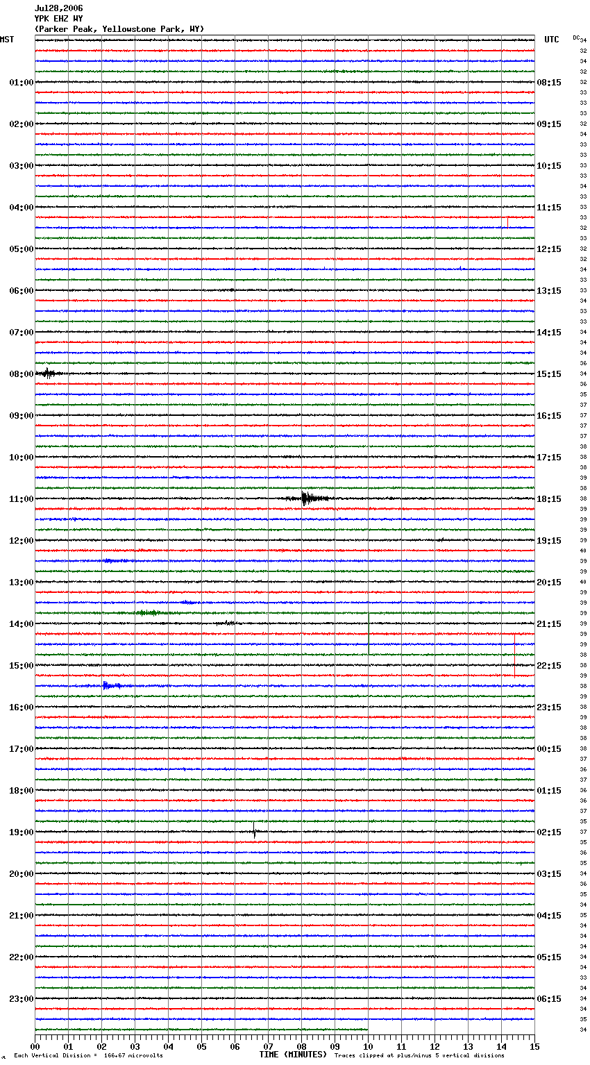Click the green burst above the 14:00 trace
The height and width of the screenshot is (1065, 590).
(148, 612)
